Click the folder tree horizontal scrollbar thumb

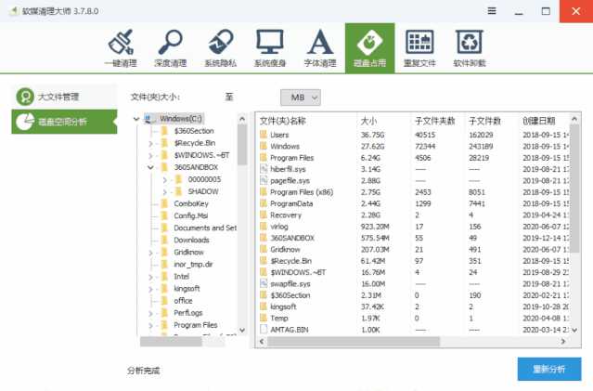pos(171,342)
